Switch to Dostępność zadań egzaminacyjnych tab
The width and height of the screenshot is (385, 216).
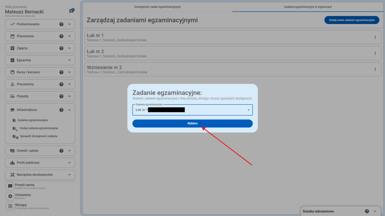[x=157, y=7]
